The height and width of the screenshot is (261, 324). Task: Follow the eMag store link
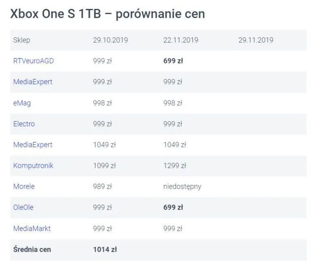click(x=22, y=103)
